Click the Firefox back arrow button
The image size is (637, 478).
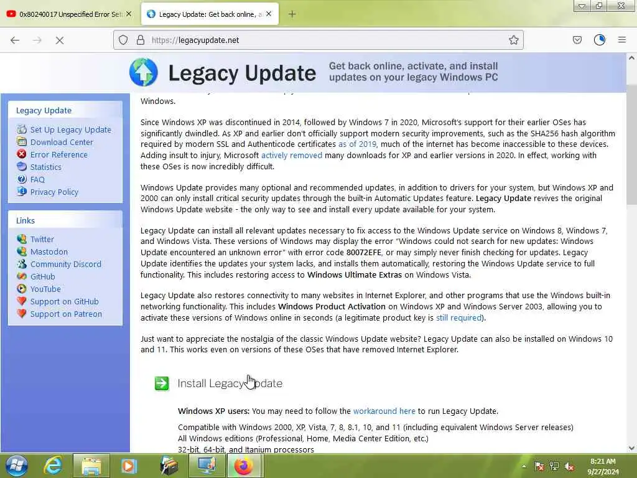point(15,40)
